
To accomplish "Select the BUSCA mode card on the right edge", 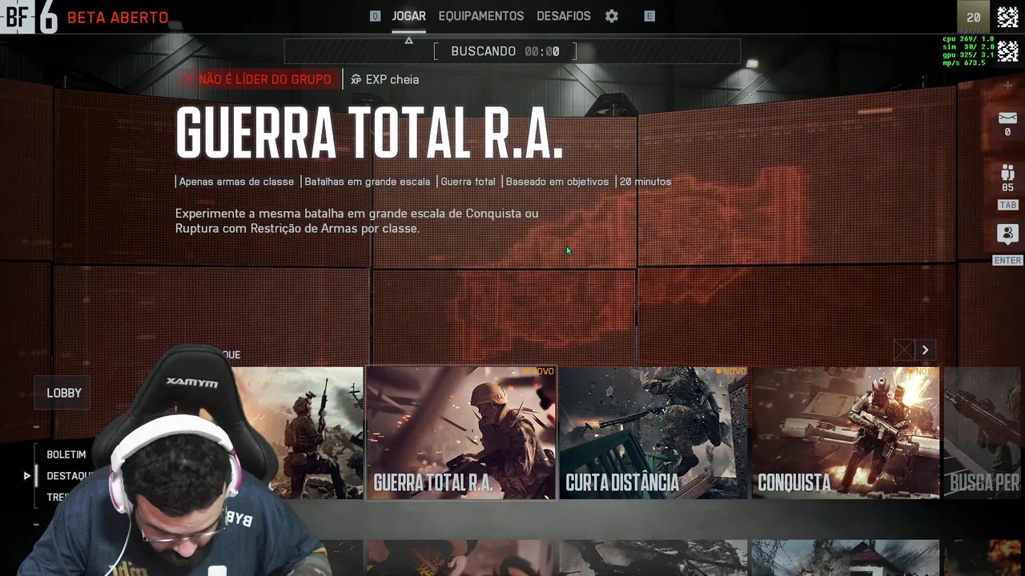I will 983,433.
